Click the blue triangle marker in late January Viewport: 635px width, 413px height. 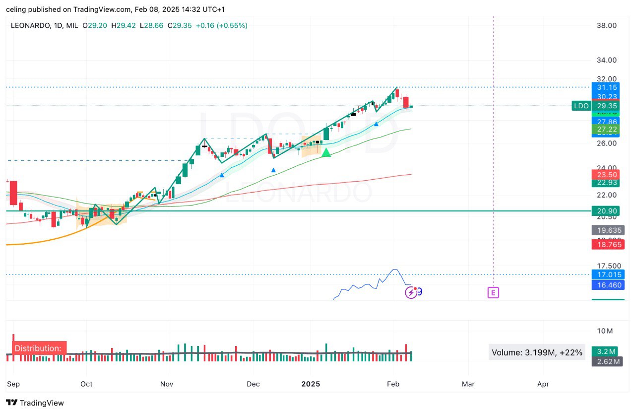pos(376,124)
